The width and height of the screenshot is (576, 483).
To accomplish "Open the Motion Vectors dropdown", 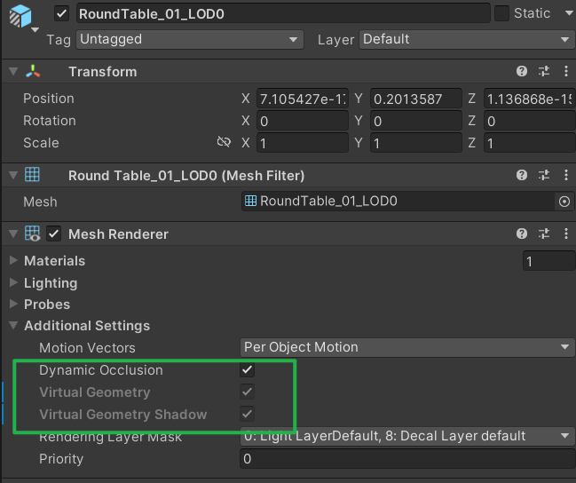I will point(406,347).
